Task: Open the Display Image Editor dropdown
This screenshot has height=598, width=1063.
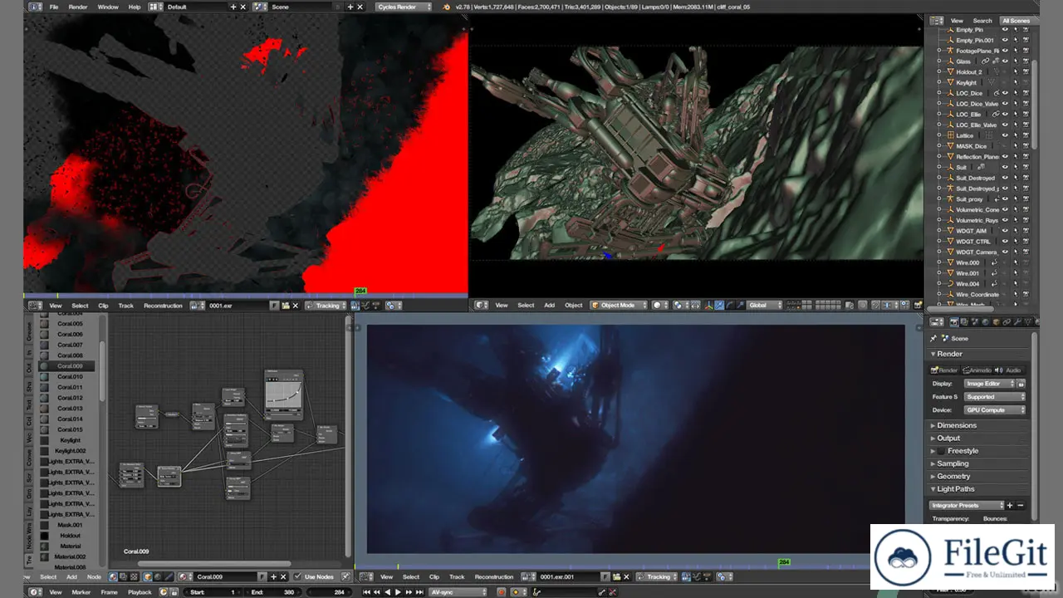Action: [990, 384]
